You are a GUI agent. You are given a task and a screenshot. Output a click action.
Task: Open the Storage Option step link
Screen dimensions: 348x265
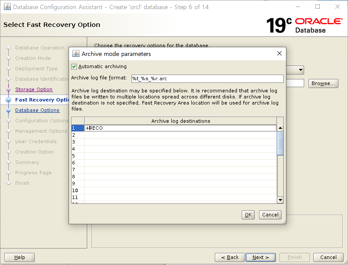[34, 89]
